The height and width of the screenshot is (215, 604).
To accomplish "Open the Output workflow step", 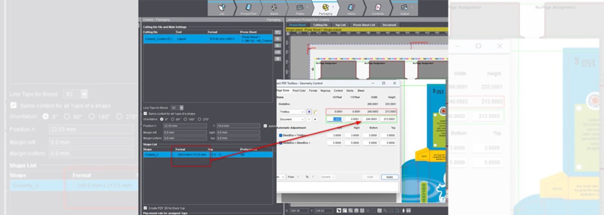I will tap(404, 9).
